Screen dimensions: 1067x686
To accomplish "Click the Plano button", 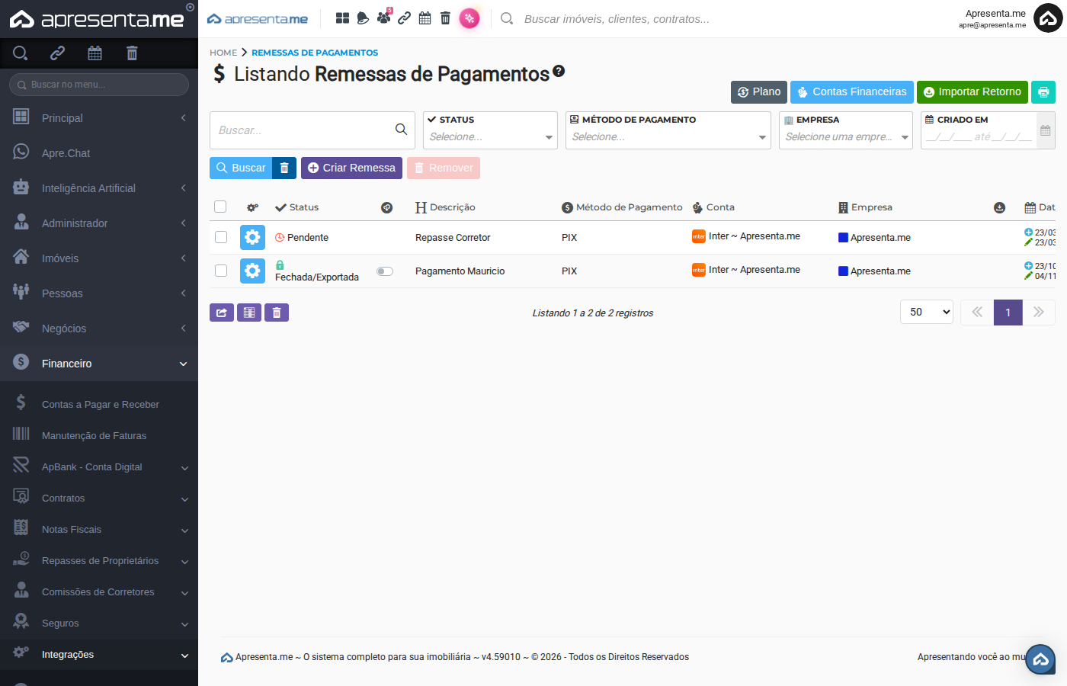I will (x=759, y=91).
